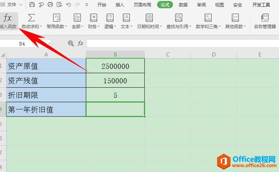Select cell containing 2500000
279x172 pixels.
pos(115,66)
